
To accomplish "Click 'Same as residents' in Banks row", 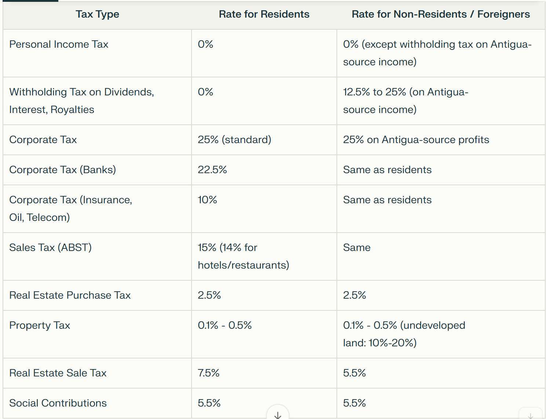I will point(387,170).
